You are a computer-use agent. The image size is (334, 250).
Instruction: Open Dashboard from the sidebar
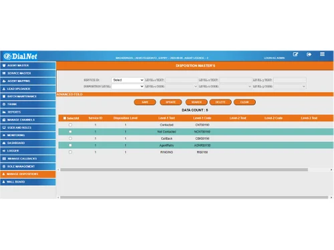coord(28,143)
